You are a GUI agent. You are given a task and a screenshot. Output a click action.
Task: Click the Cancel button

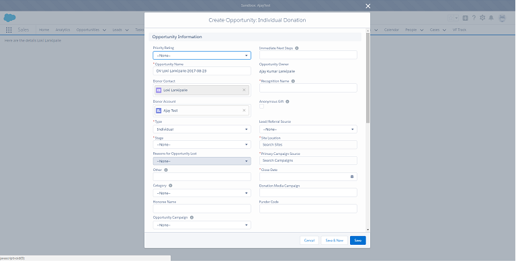309,241
